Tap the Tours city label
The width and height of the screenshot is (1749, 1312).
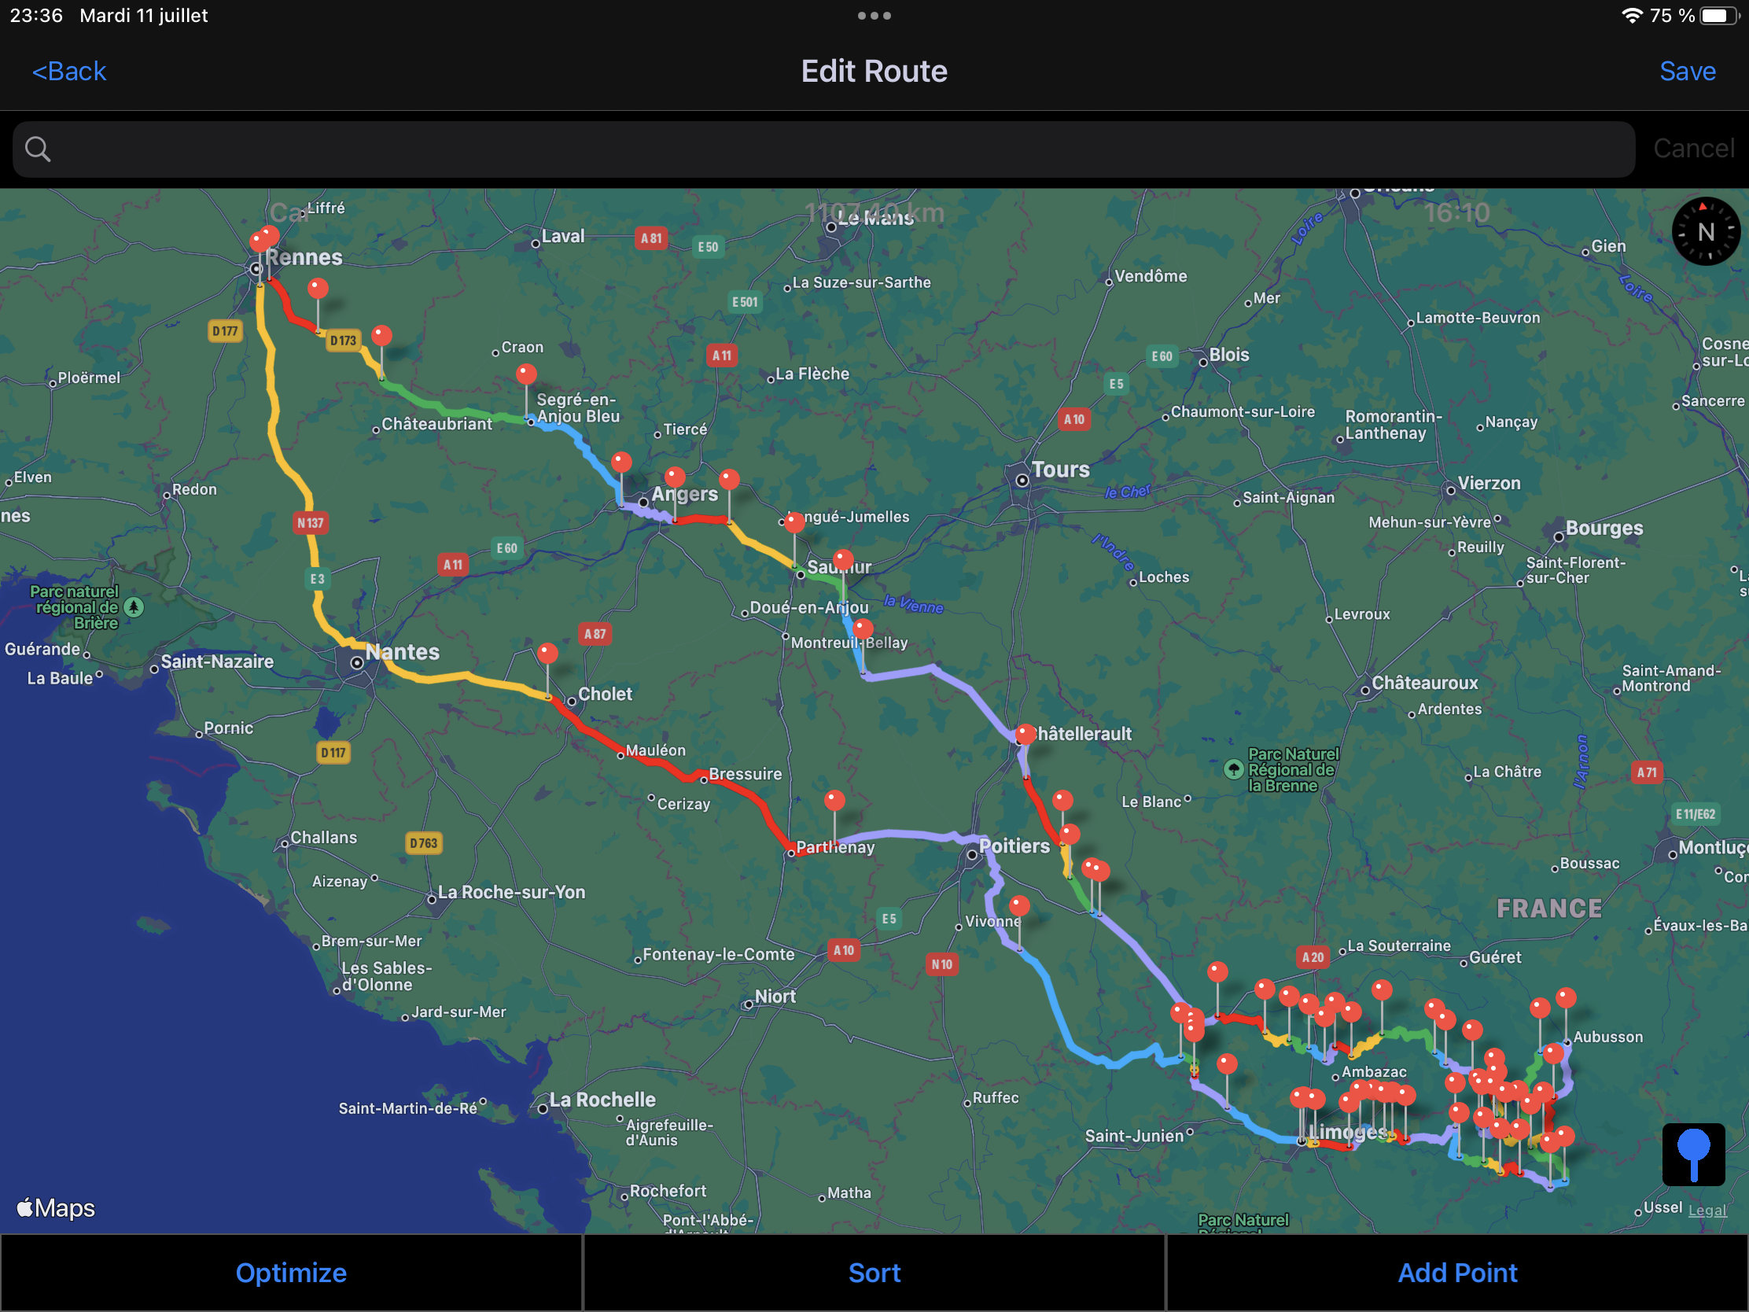1060,470
